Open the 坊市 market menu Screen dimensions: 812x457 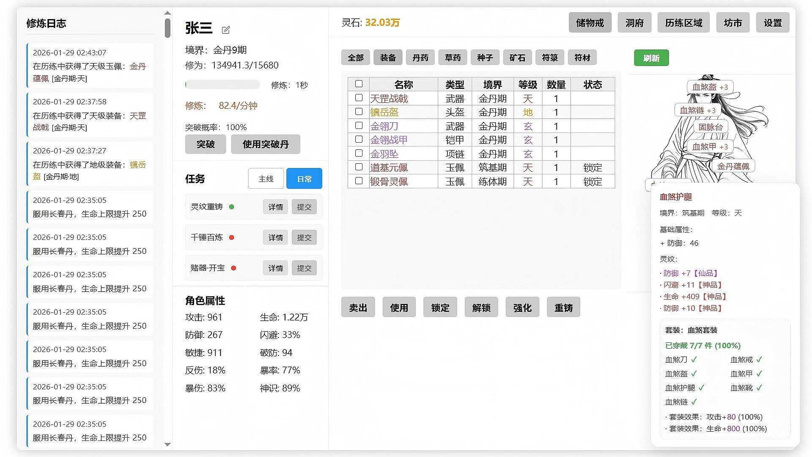[732, 23]
